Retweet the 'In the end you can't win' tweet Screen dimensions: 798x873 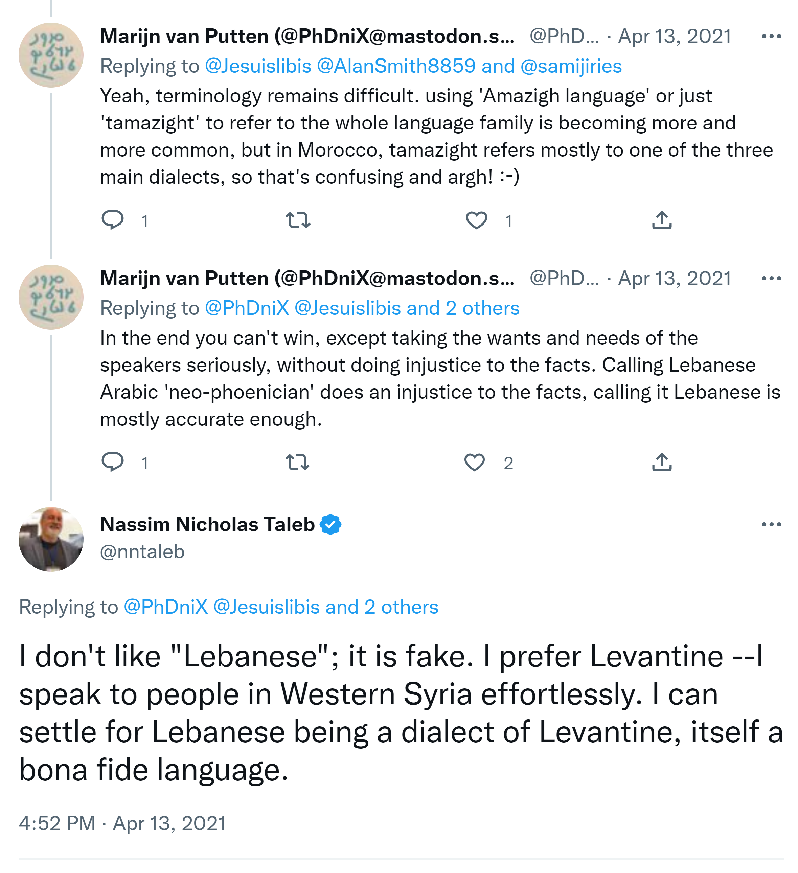click(298, 462)
